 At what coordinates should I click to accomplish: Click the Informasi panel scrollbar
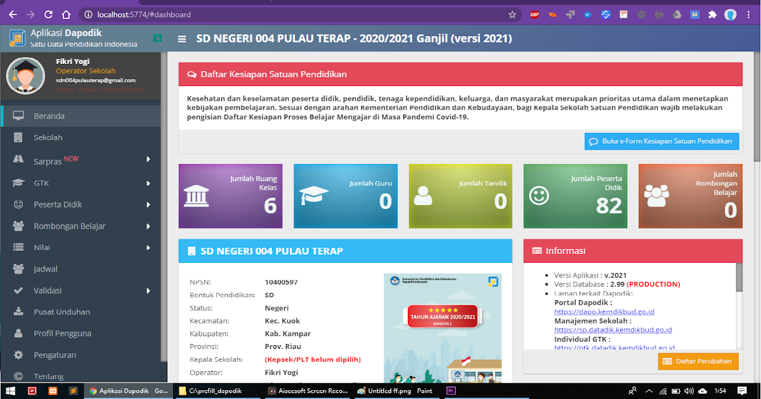739,277
